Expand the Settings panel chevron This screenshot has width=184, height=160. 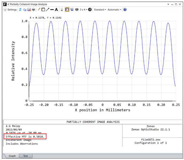click(5, 10)
